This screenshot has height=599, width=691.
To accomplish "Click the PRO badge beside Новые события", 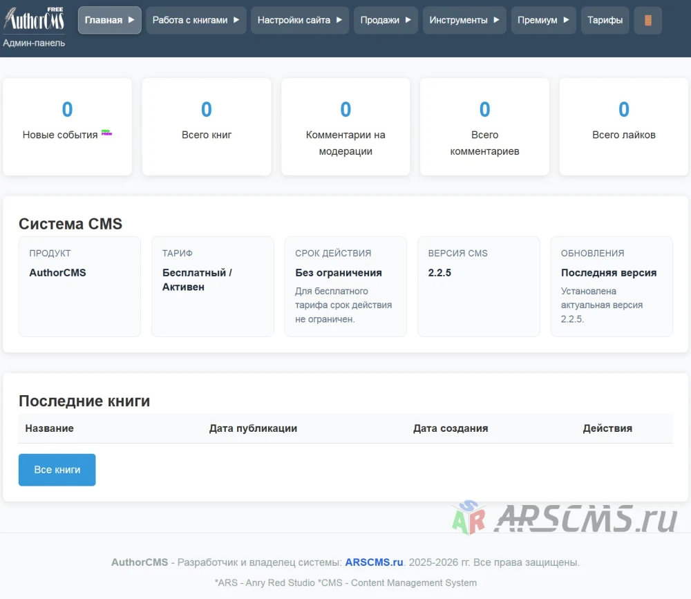I will tap(106, 132).
